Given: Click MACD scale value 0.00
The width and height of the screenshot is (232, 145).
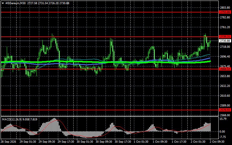Looking at the screenshot, I should [x=222, y=131].
